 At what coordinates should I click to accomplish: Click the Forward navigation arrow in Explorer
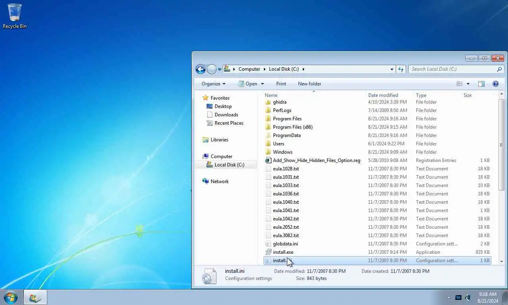point(212,69)
